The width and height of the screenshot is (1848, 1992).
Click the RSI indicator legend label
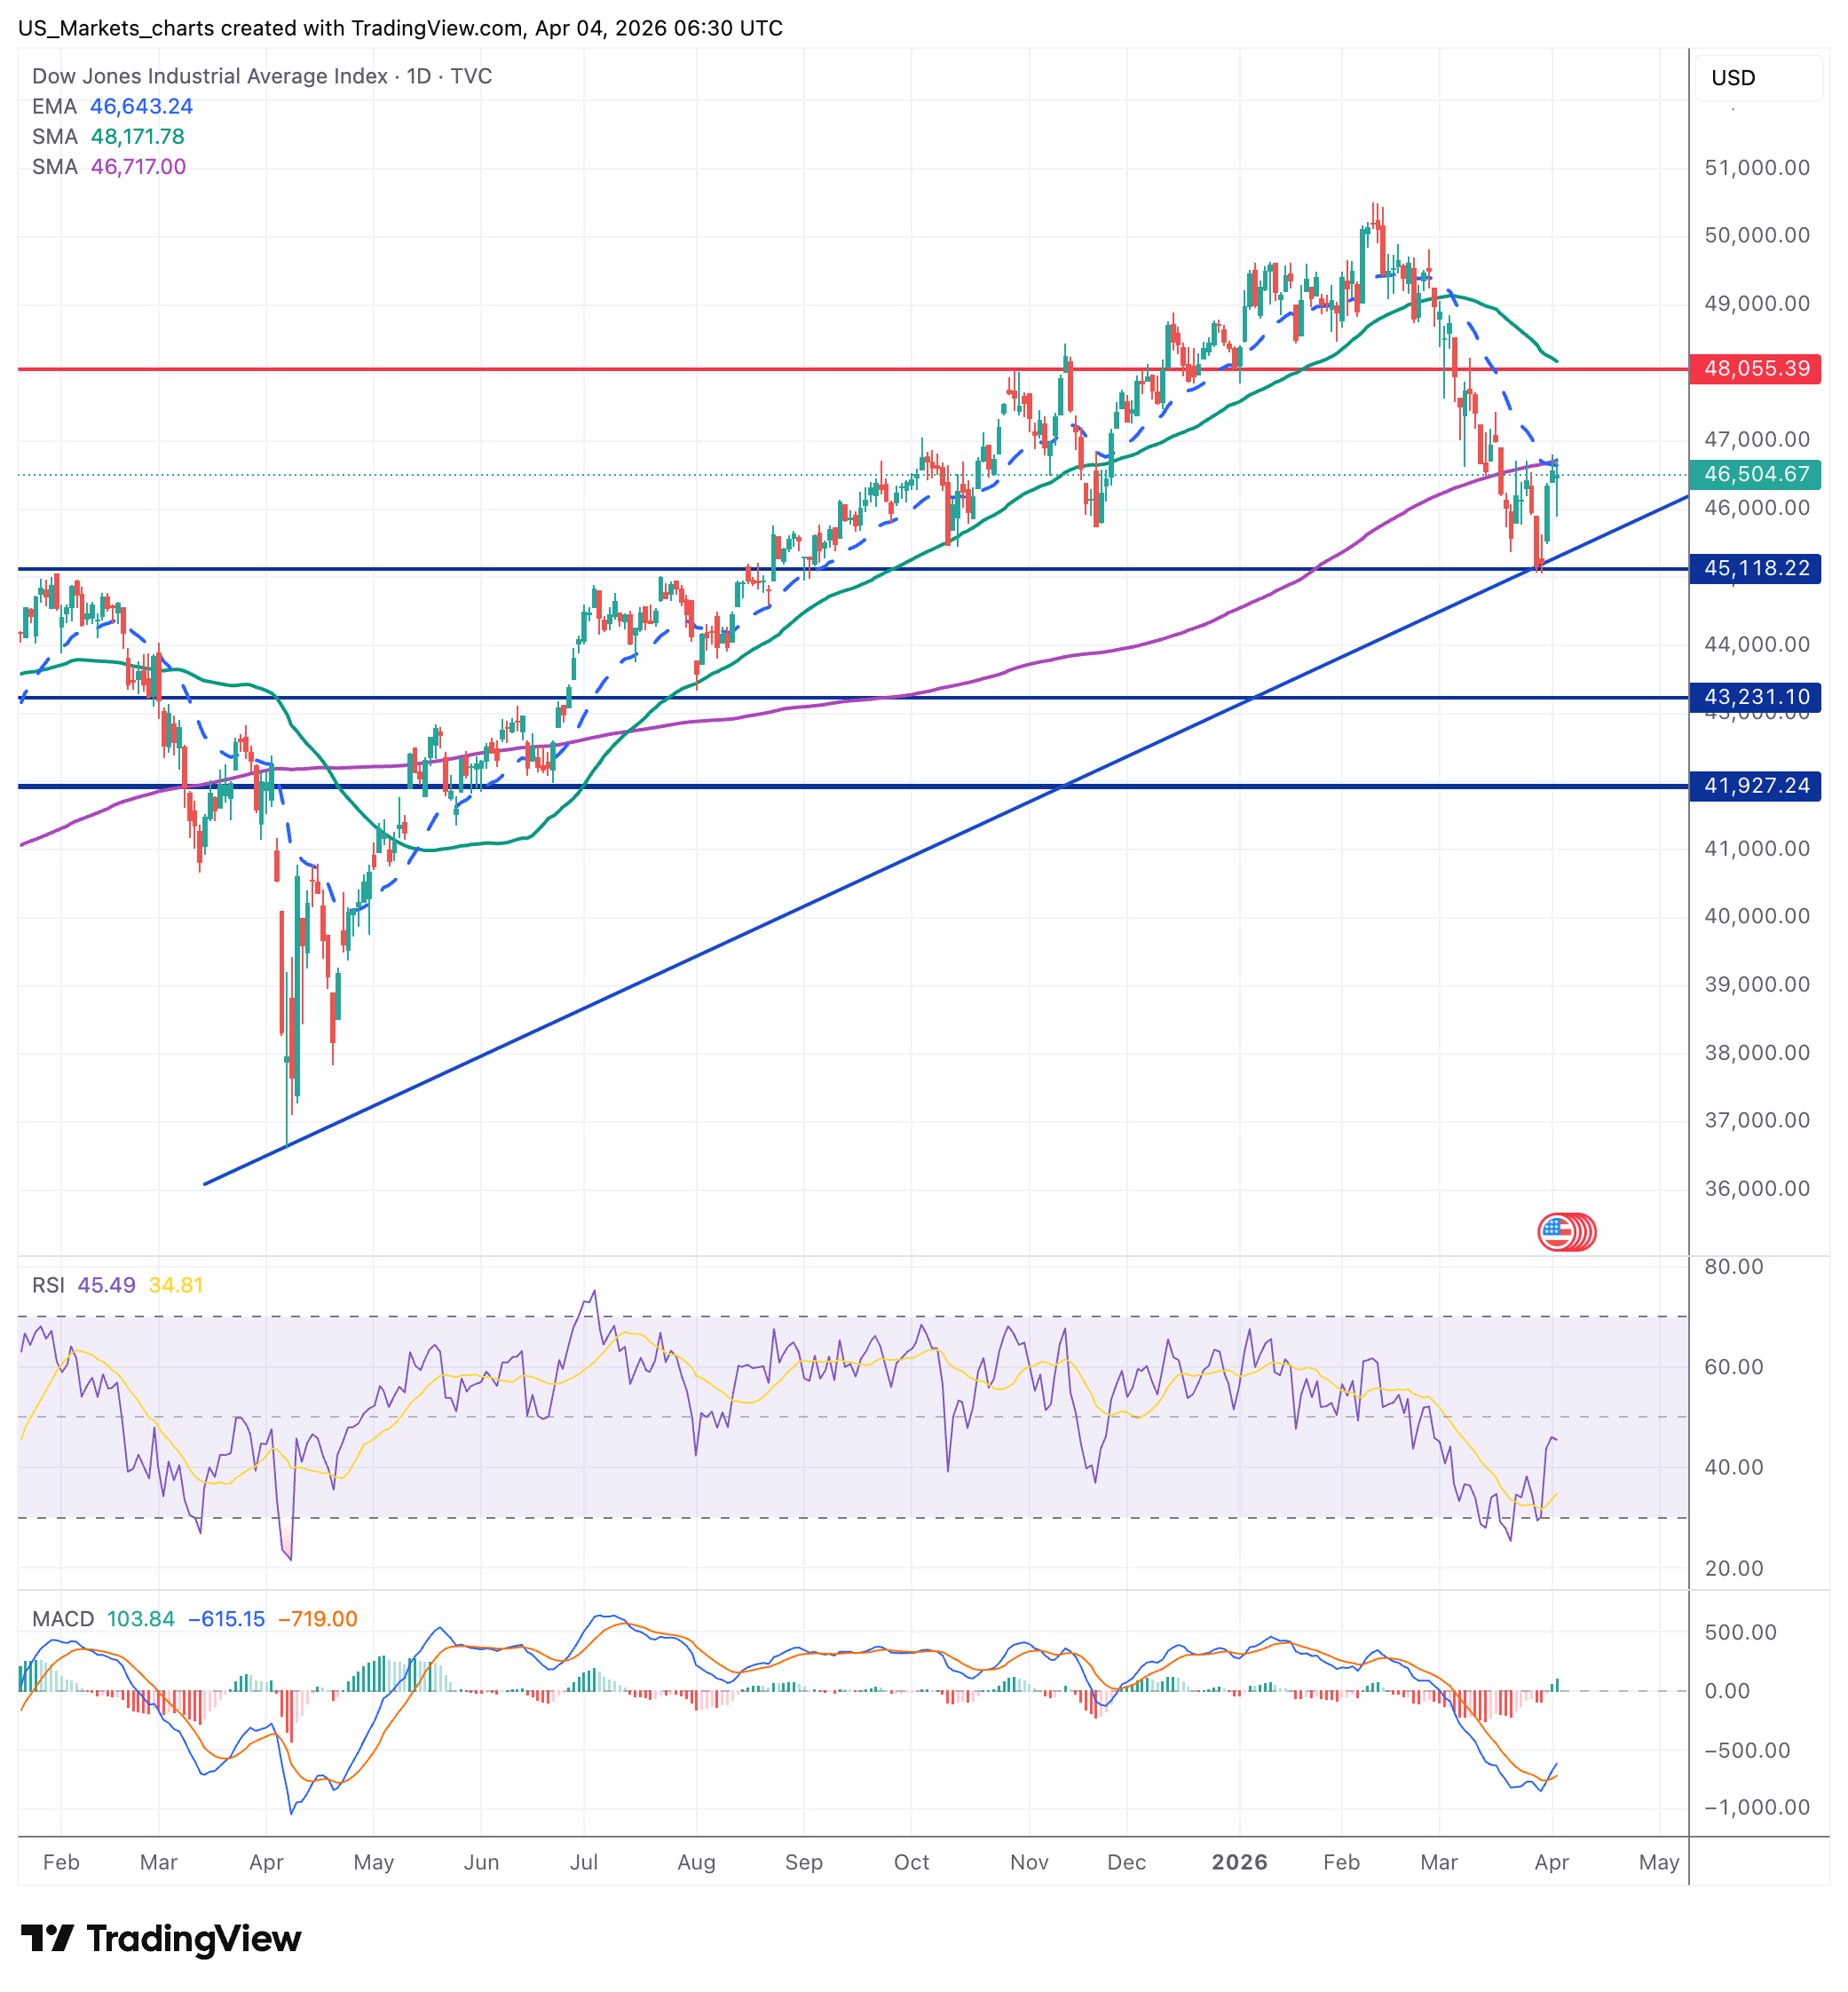point(48,1285)
